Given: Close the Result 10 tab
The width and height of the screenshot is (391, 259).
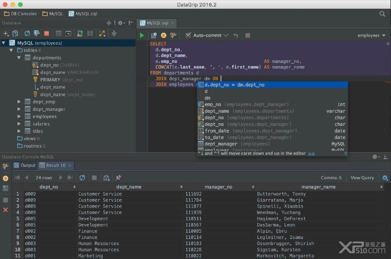Looking at the screenshot, I should click(x=70, y=165).
